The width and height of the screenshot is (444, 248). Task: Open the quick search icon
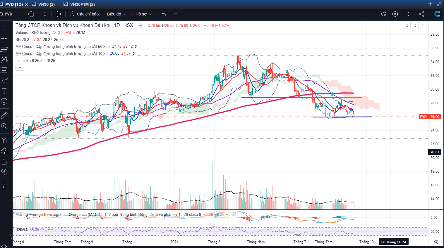coord(384,14)
